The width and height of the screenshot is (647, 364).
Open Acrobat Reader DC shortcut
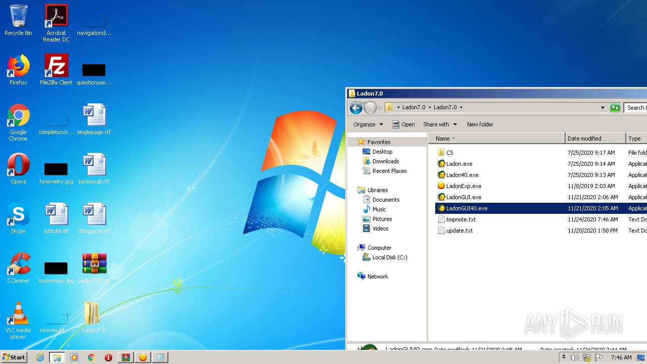(56, 23)
